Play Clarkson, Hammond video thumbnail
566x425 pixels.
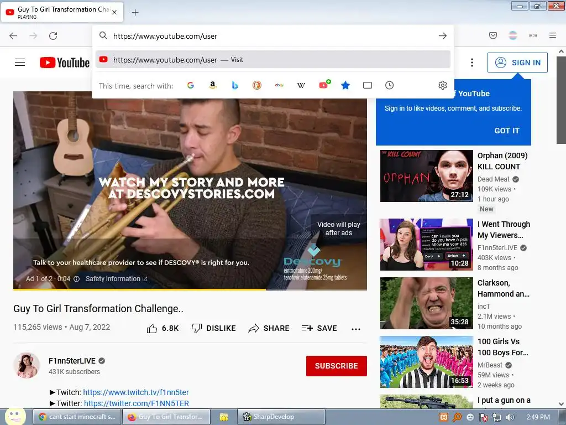pos(426,303)
